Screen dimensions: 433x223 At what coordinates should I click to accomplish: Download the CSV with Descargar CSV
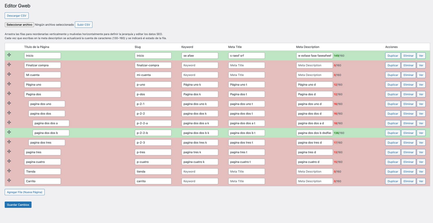17,16
